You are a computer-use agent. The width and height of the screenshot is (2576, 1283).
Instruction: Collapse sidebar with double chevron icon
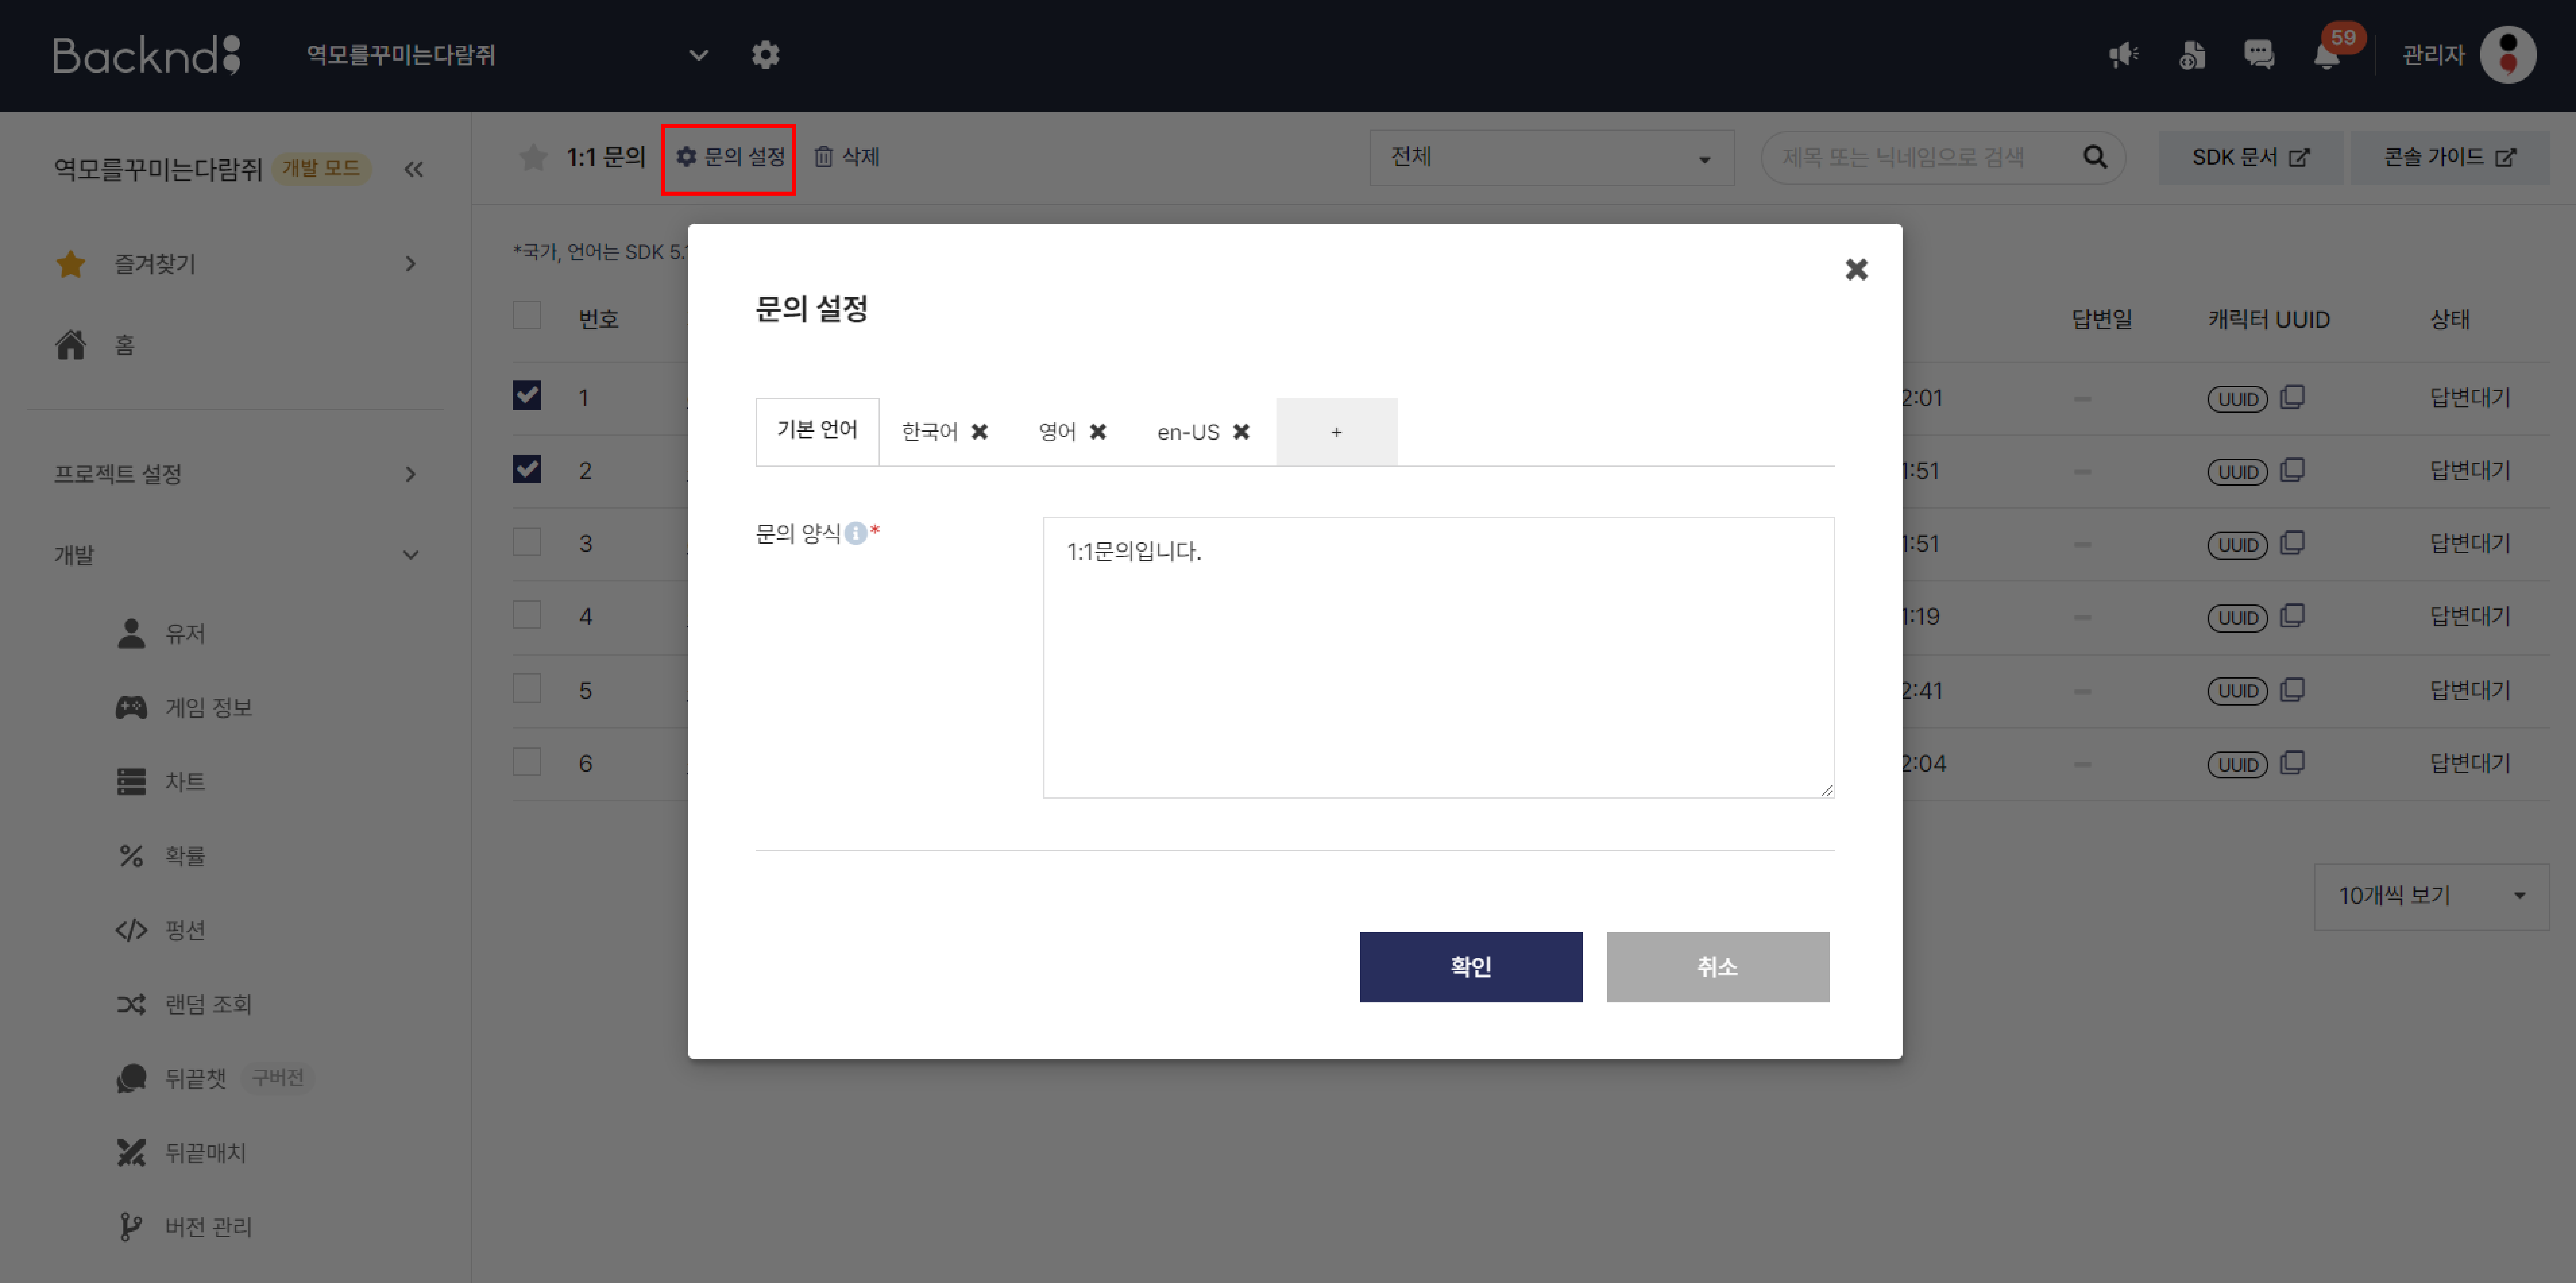click(x=414, y=169)
